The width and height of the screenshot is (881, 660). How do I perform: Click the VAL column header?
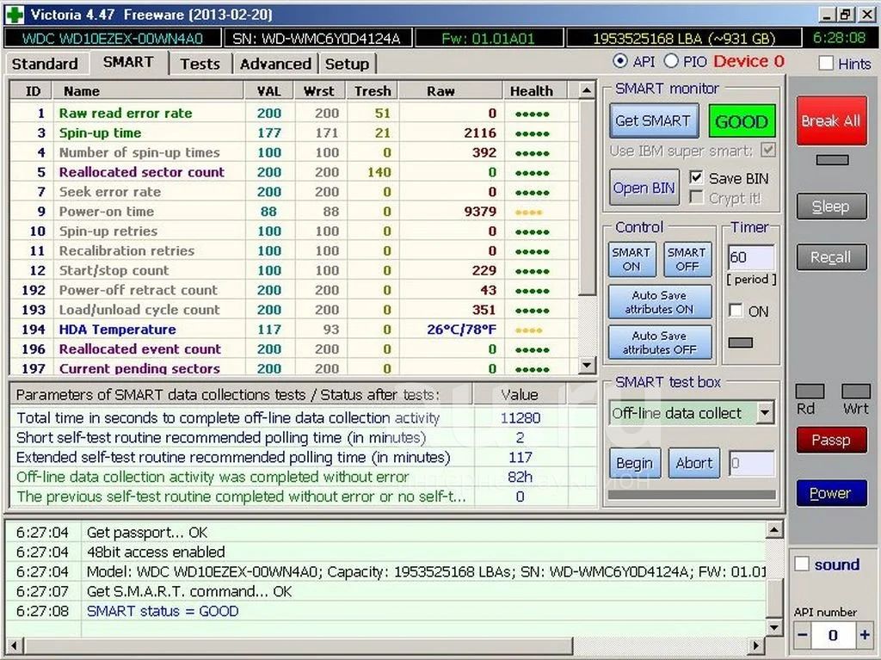(x=269, y=90)
